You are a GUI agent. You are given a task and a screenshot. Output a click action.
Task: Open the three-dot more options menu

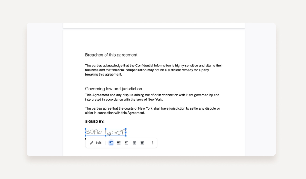click(152, 143)
